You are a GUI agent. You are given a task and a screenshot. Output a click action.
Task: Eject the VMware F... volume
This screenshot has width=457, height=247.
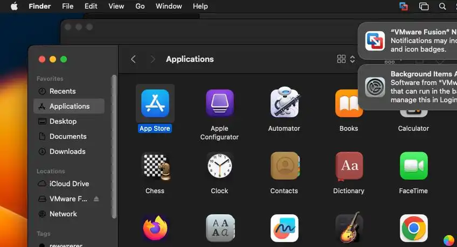(x=96, y=199)
